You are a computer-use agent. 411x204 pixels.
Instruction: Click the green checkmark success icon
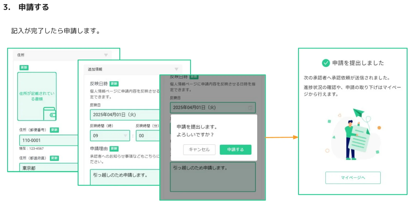tap(326, 63)
